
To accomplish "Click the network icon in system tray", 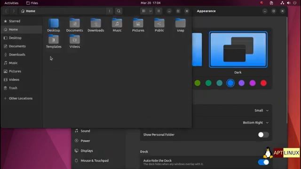I will click(x=282, y=3).
